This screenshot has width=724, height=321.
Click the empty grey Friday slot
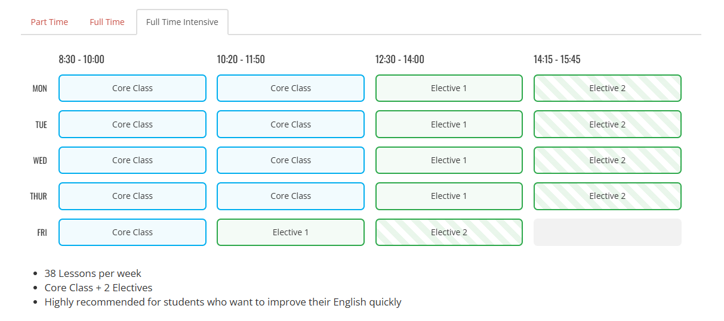click(x=607, y=232)
